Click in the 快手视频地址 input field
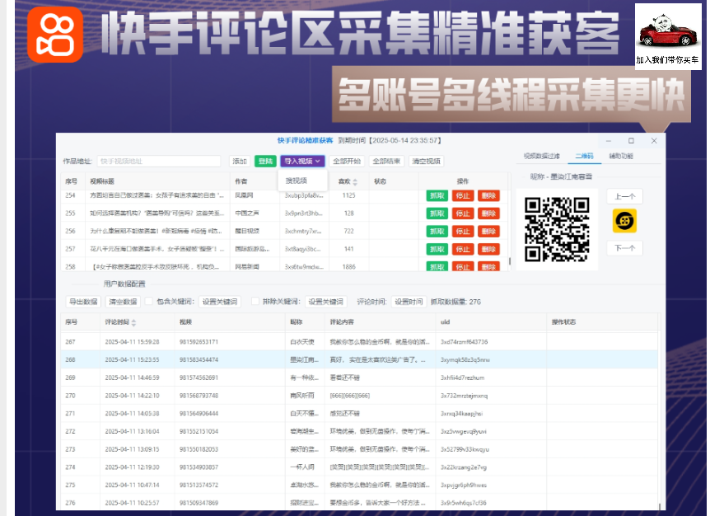The height and width of the screenshot is (516, 710). [x=158, y=162]
